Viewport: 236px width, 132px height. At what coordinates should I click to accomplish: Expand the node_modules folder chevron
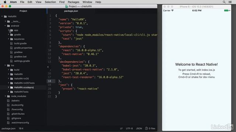coord(5,96)
